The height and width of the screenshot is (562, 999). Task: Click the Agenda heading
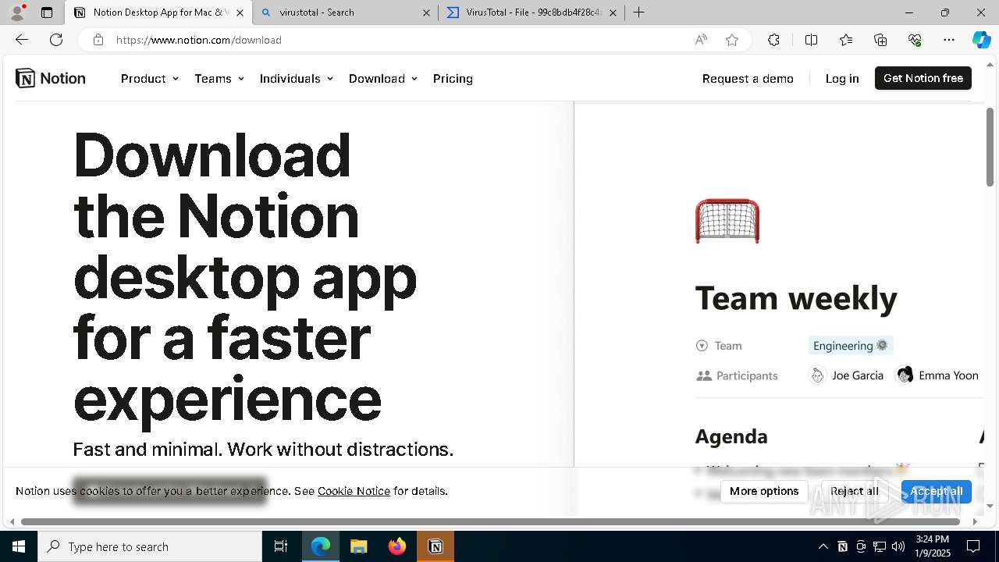pos(731,436)
